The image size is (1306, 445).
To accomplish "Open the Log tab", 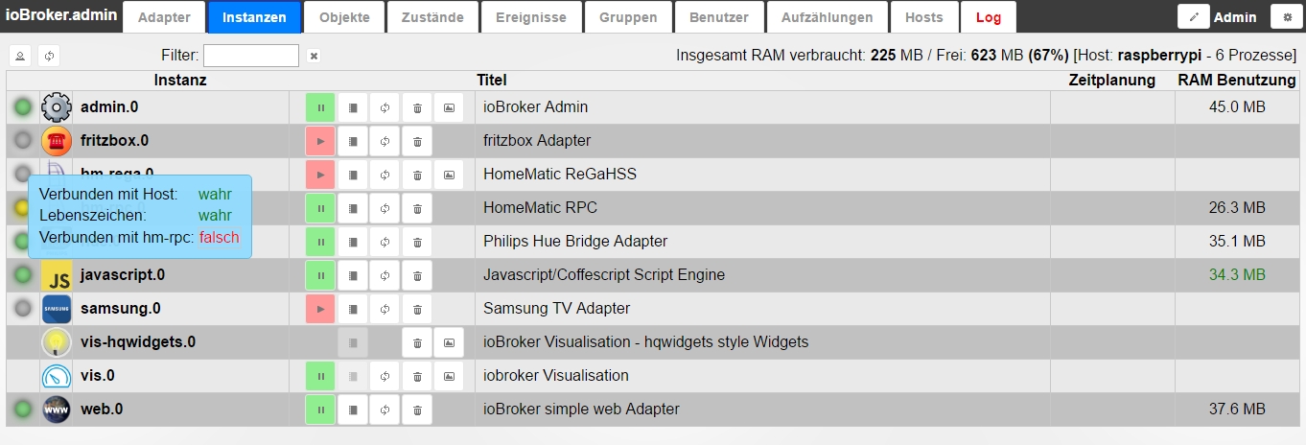I will (x=988, y=17).
